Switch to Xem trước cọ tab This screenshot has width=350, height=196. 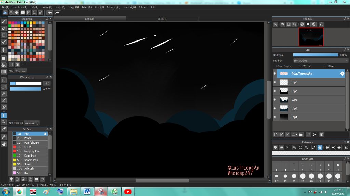pos(16,123)
